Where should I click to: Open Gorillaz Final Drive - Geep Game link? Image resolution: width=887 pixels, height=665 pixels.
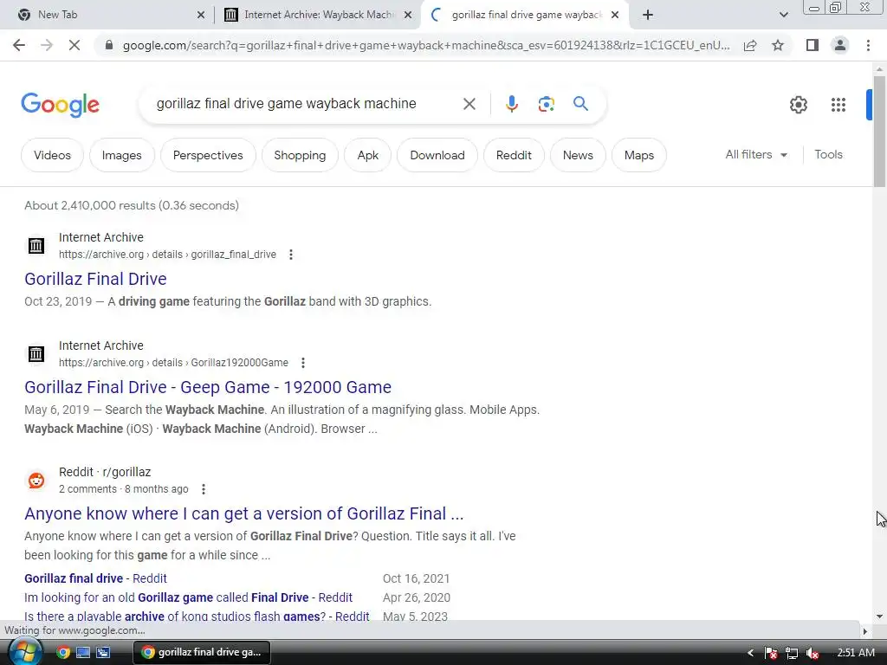coord(208,387)
